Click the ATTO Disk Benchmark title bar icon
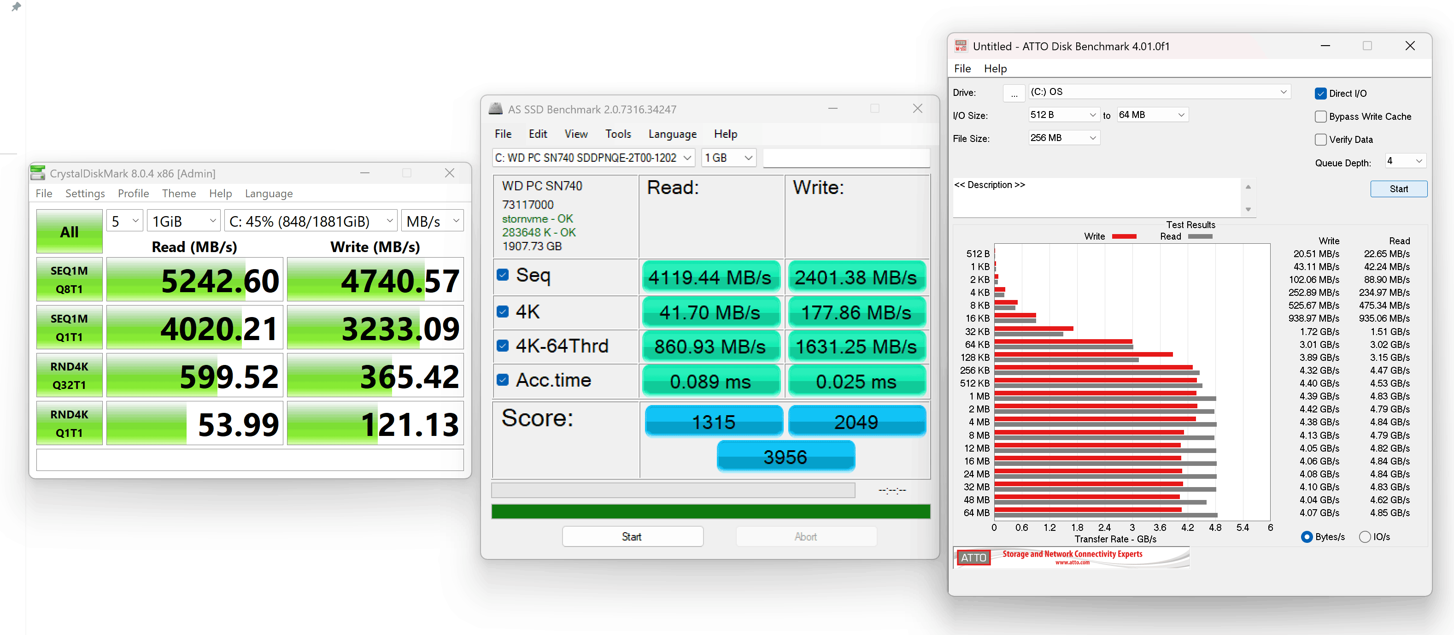Viewport: 1454px width, 635px height. coord(961,46)
